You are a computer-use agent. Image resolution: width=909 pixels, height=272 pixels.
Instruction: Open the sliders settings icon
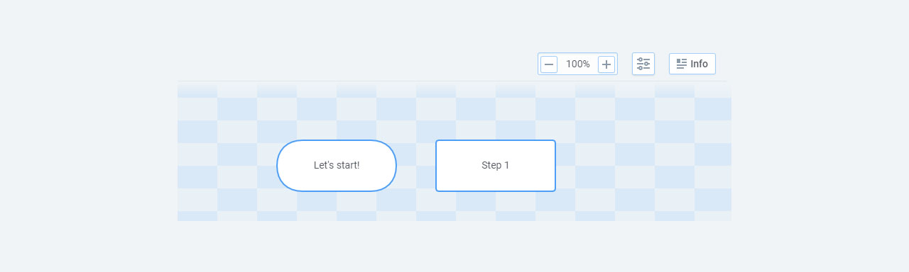pos(643,64)
